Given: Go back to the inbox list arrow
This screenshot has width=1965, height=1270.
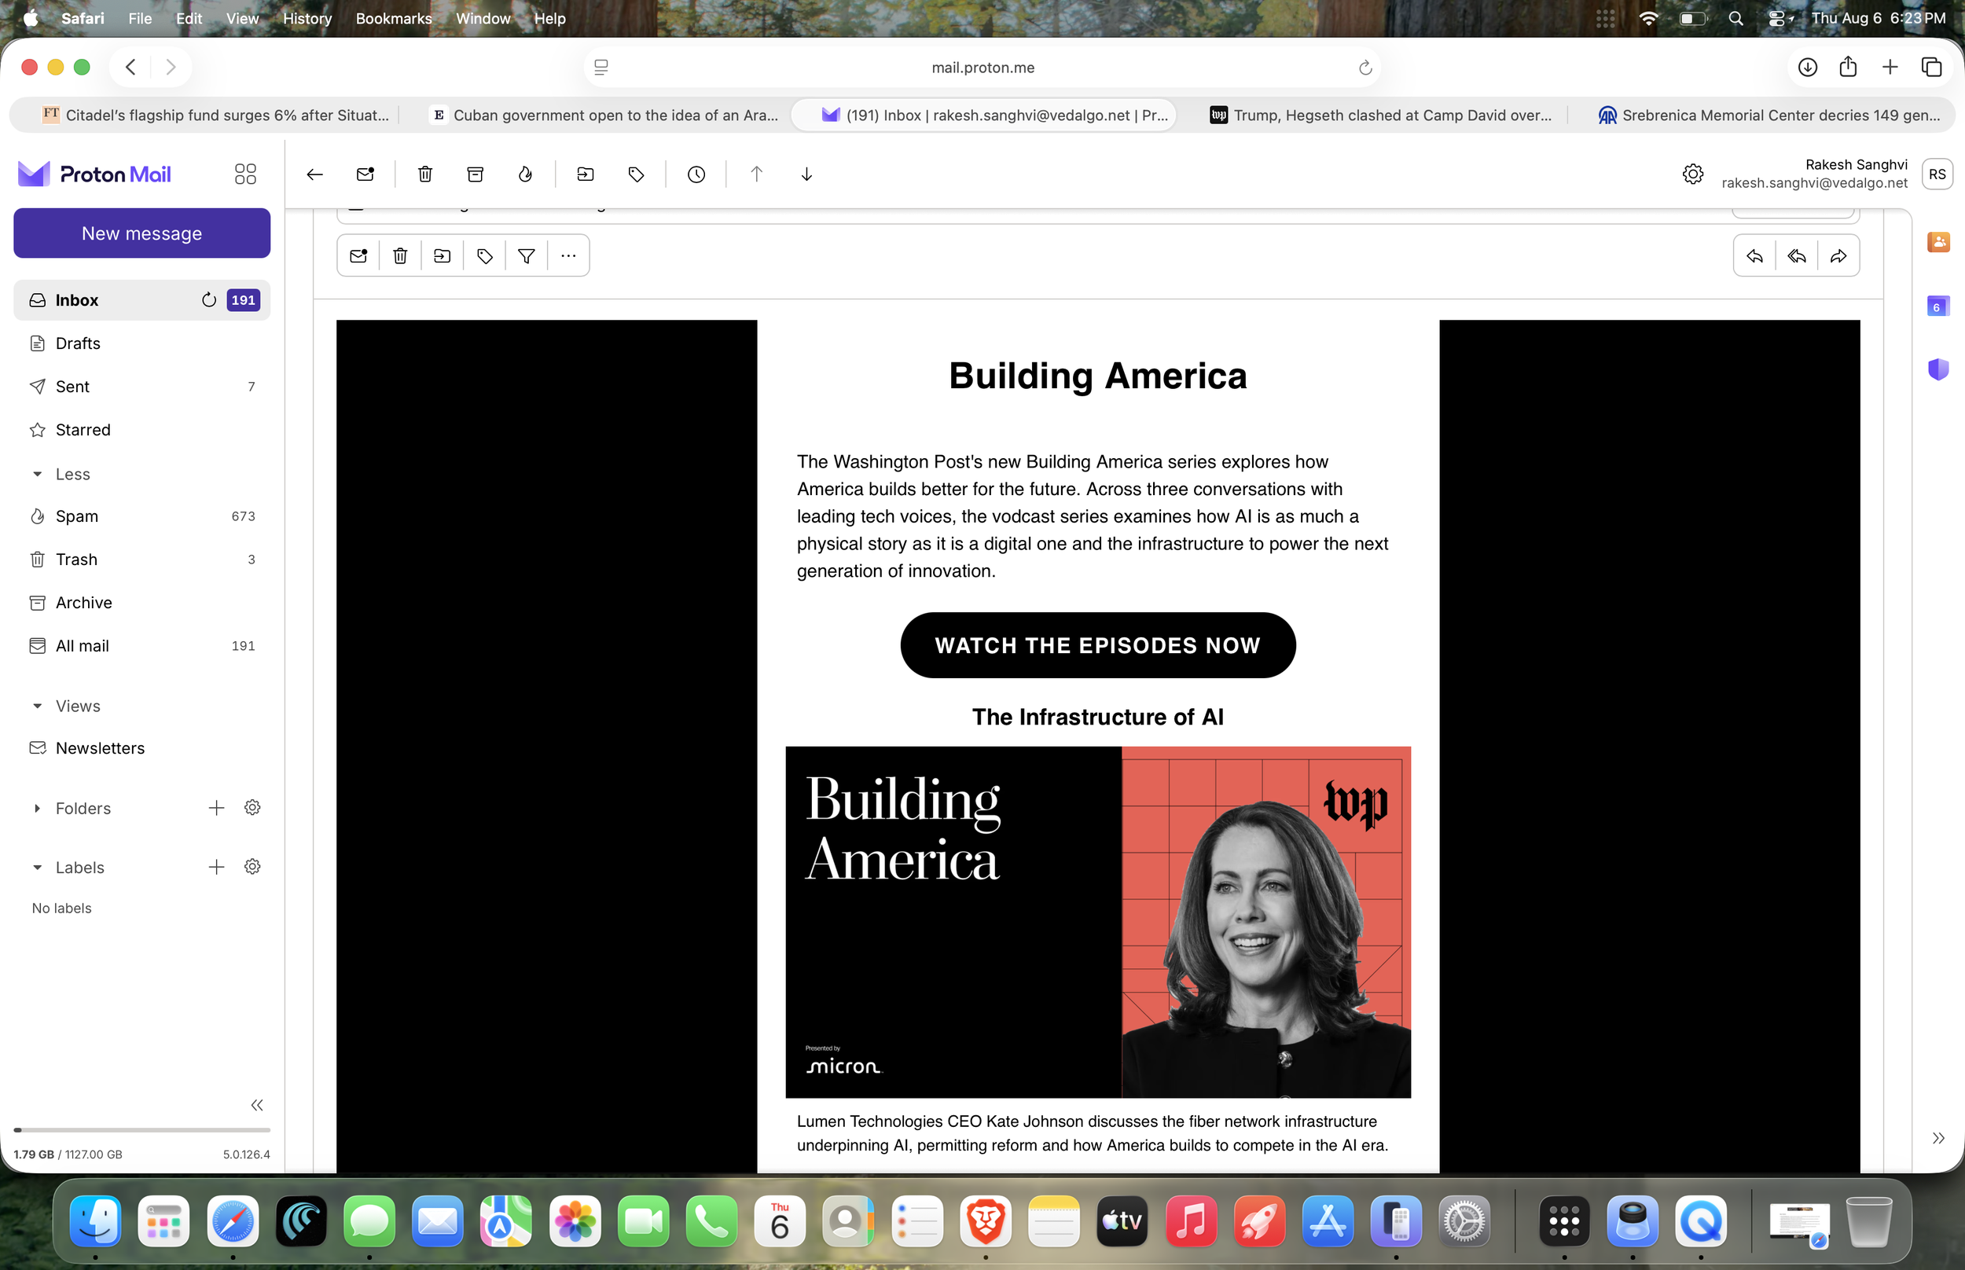Looking at the screenshot, I should (314, 174).
